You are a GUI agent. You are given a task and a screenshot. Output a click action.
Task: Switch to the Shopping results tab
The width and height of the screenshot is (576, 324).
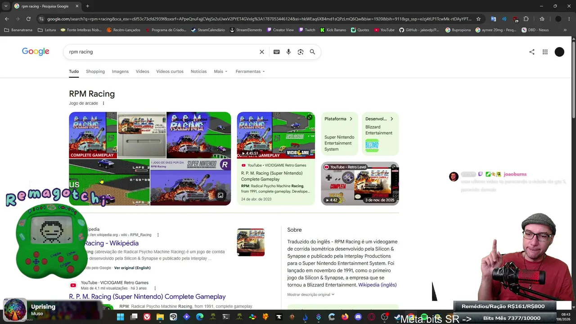click(95, 72)
